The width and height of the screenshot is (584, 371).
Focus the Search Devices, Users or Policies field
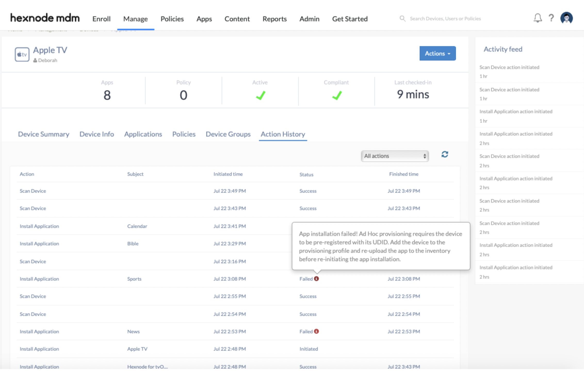pos(445,19)
